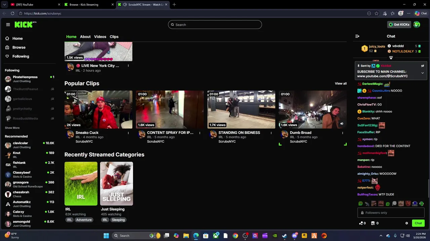The width and height of the screenshot is (430, 241).
Task: Open chessbrah recommended channel
Action: pyautogui.click(x=29, y=194)
